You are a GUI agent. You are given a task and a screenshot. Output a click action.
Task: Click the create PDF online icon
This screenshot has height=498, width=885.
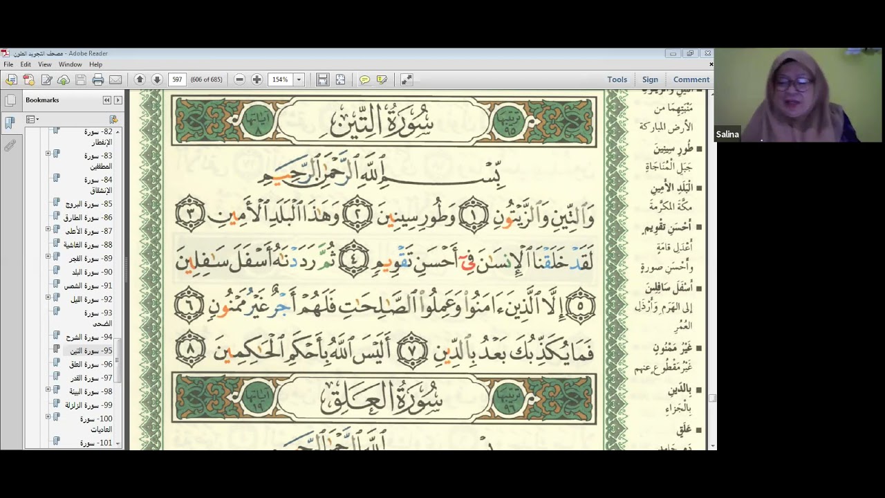(11, 80)
